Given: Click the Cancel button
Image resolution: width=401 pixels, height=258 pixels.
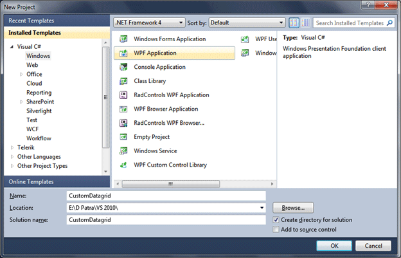Looking at the screenshot, I should [373, 246].
